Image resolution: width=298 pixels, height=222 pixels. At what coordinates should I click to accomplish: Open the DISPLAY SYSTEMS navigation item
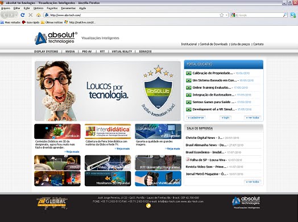46,52
